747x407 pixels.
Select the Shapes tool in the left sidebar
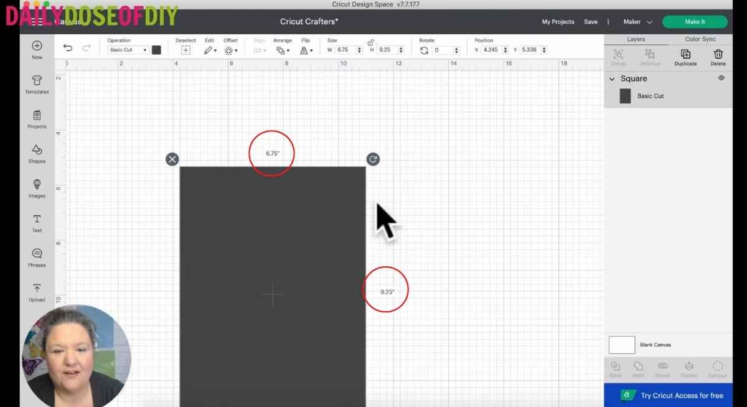(x=37, y=156)
